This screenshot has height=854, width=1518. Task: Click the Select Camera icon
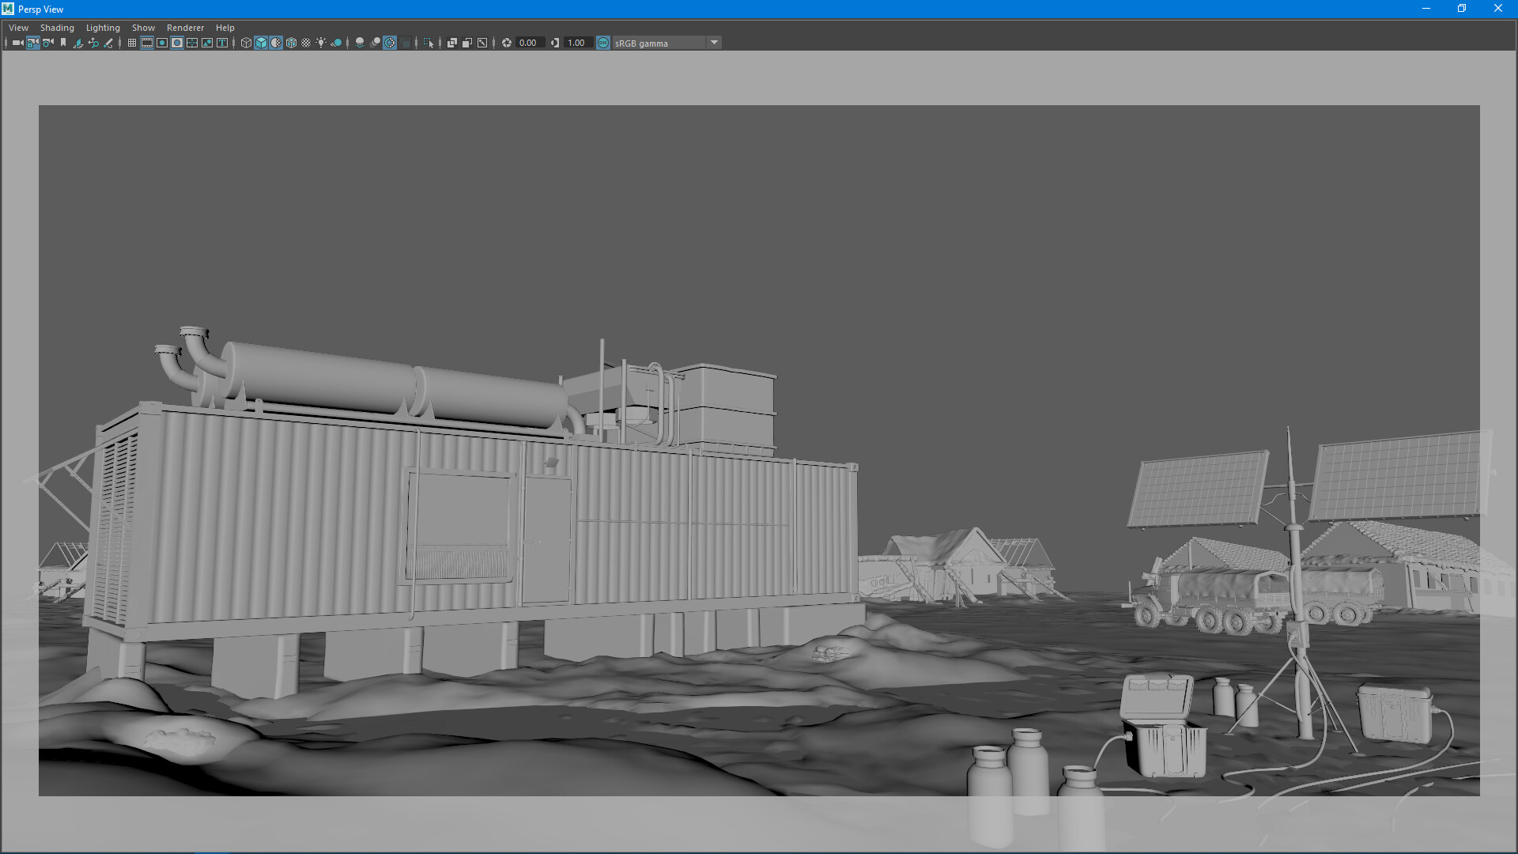[17, 43]
